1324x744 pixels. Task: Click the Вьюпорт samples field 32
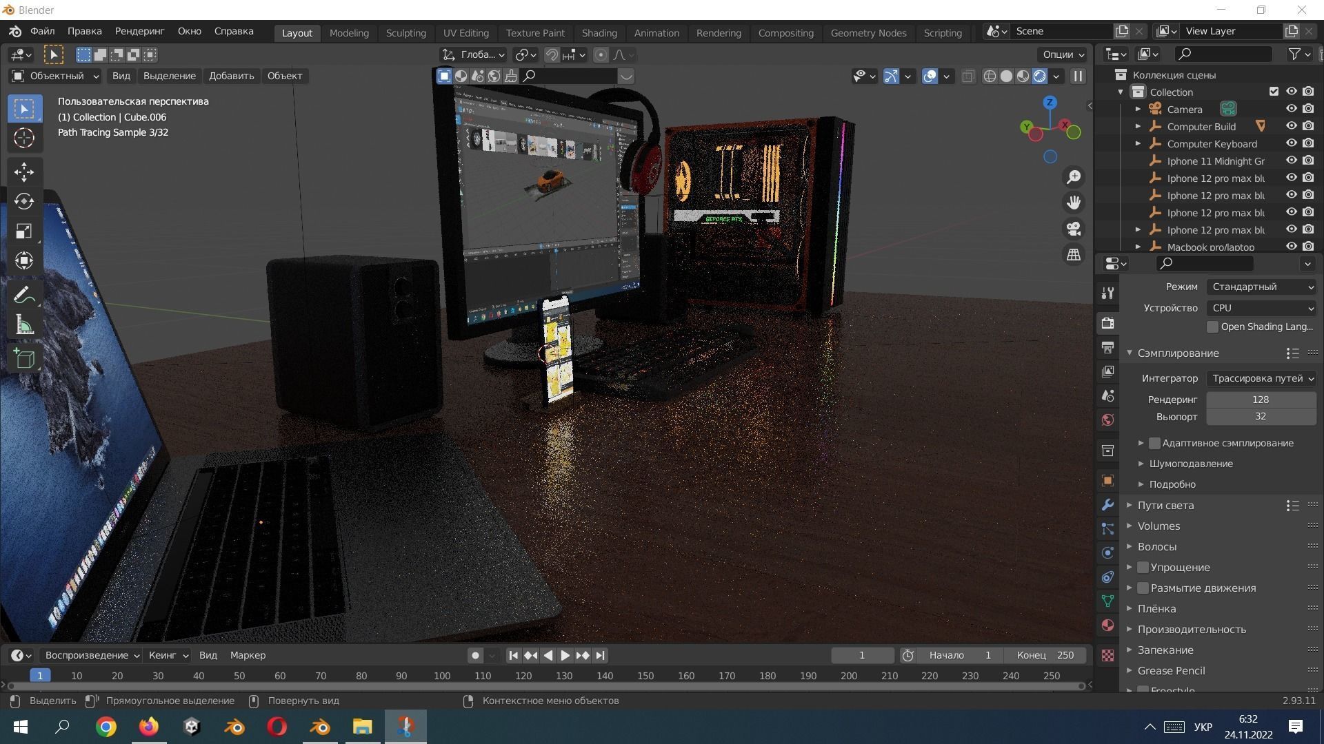[x=1261, y=417]
